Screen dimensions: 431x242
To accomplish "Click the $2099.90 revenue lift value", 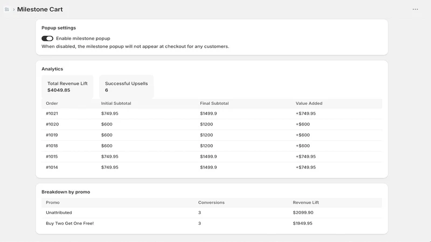I will point(303,212).
